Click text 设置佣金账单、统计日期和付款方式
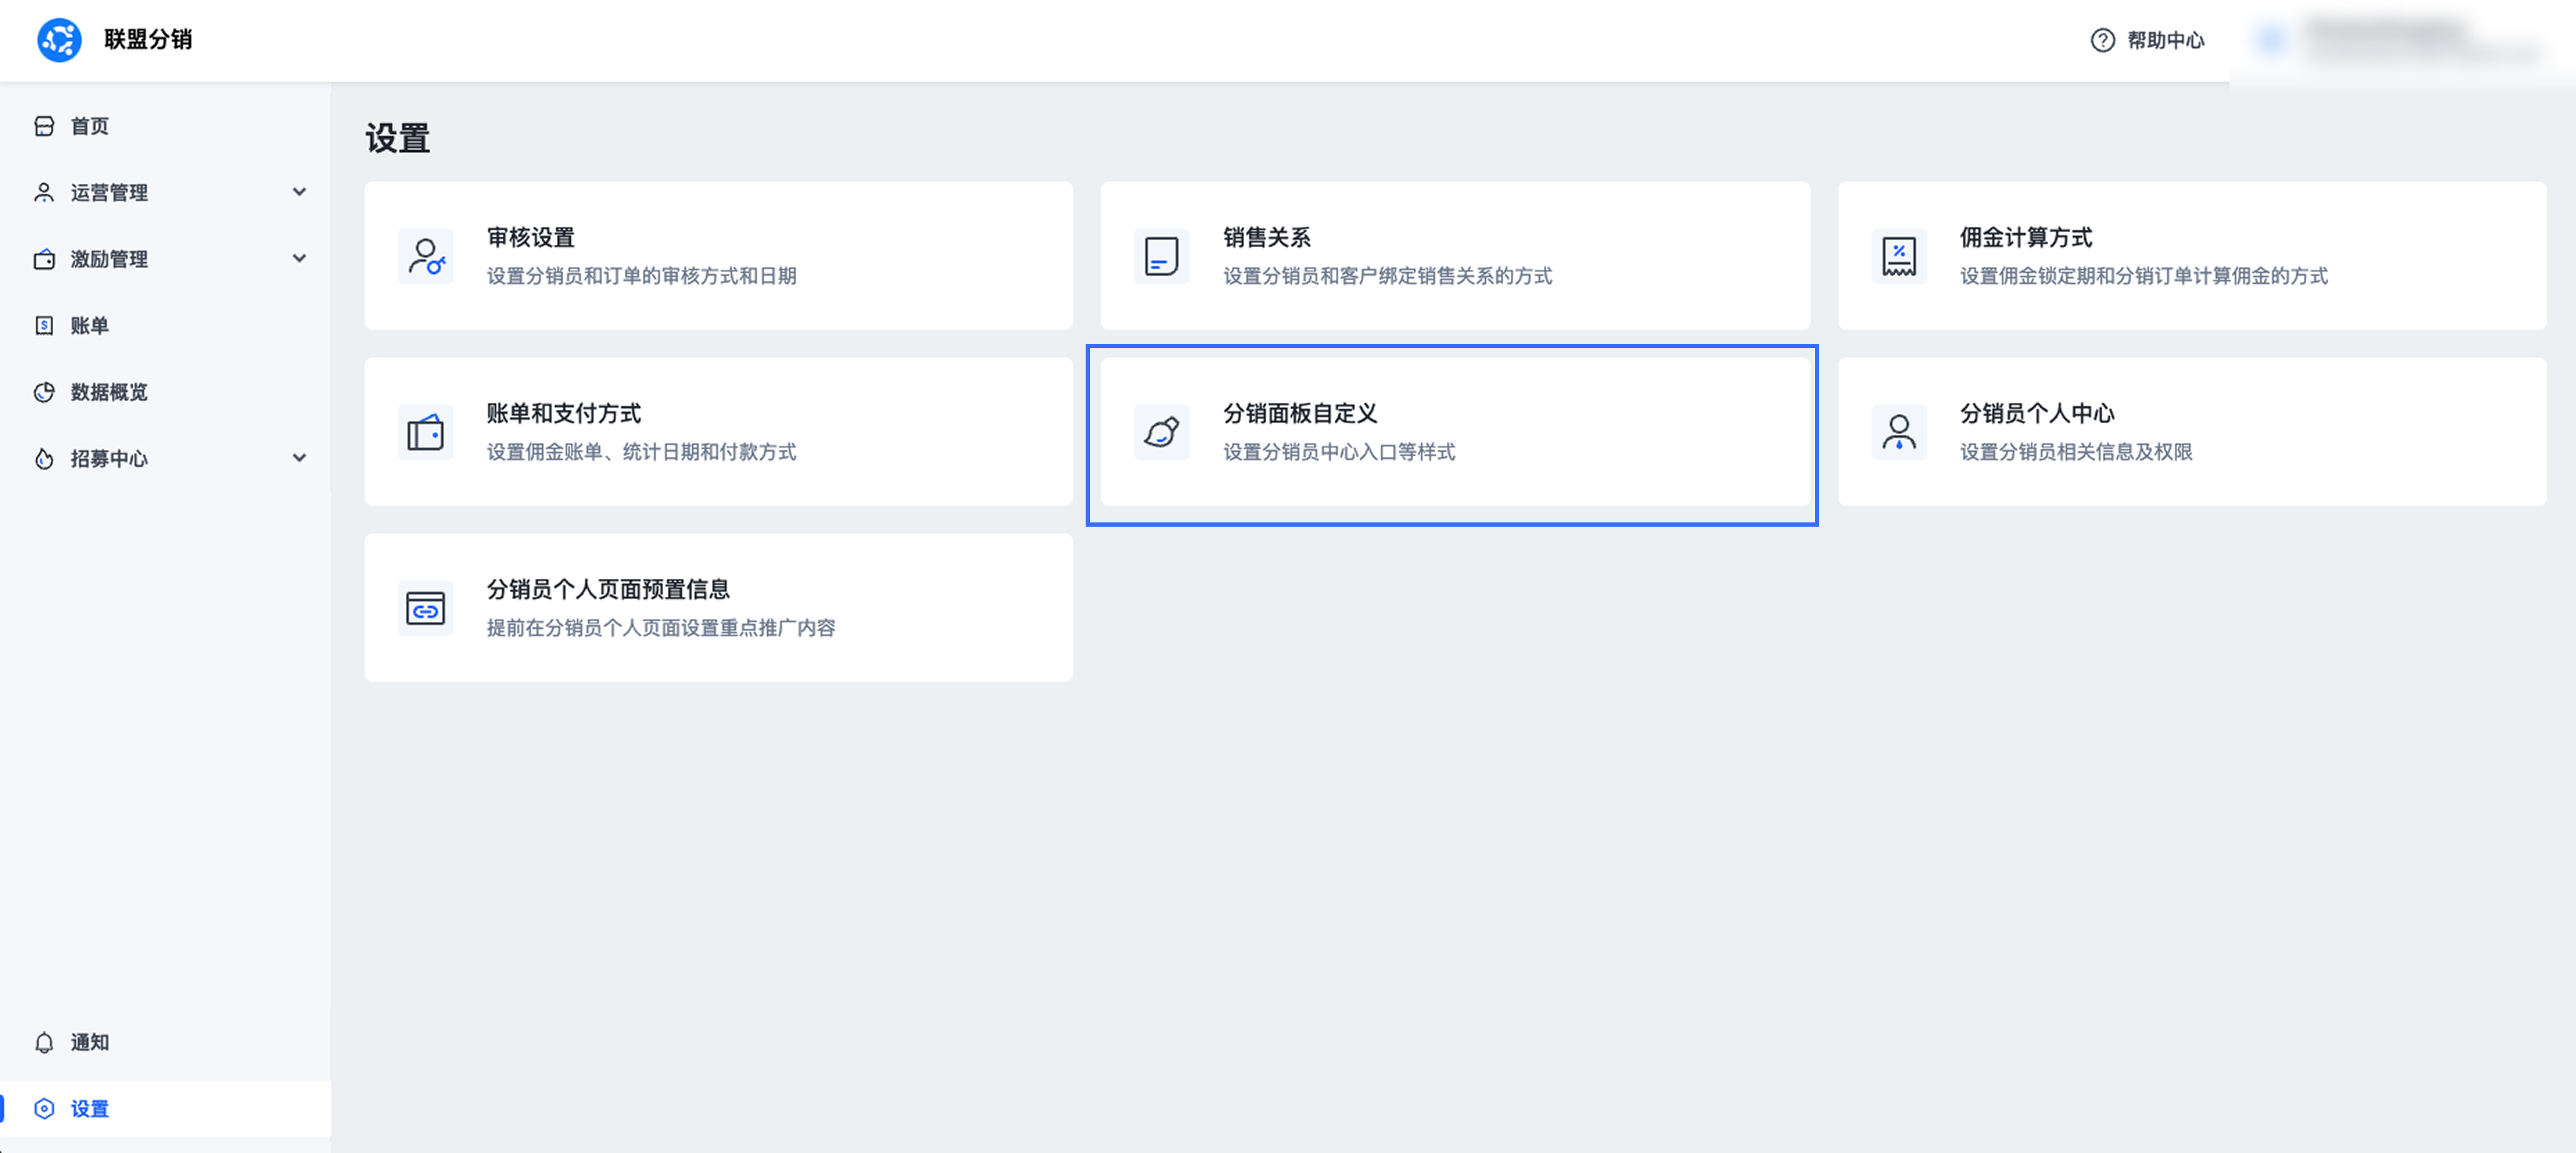 [x=642, y=452]
